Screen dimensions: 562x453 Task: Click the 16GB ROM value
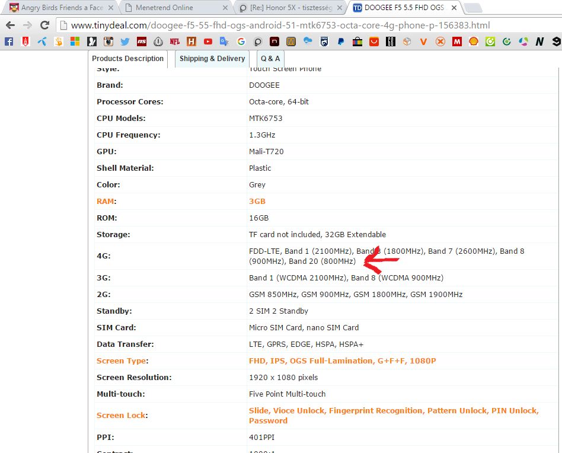coord(259,218)
